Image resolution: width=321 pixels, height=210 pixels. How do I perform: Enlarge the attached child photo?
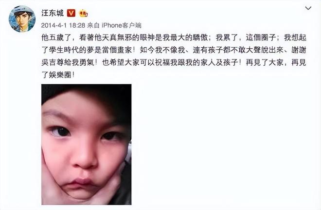(87, 144)
